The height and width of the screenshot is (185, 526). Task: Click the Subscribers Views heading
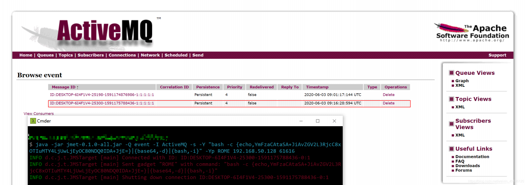click(473, 124)
